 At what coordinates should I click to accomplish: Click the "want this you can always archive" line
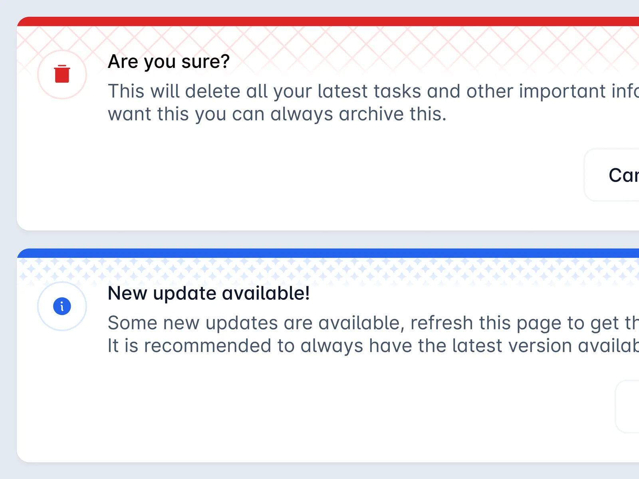click(277, 114)
